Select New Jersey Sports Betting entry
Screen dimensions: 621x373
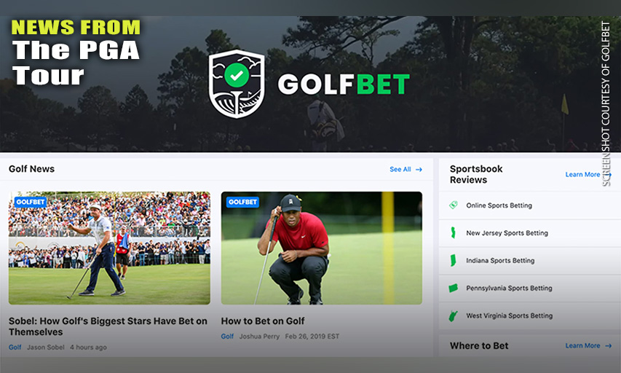530,233
